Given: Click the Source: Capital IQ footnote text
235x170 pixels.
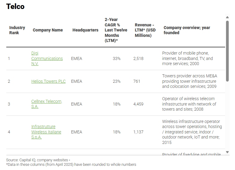Looking at the screenshot, I should coord(37,160).
